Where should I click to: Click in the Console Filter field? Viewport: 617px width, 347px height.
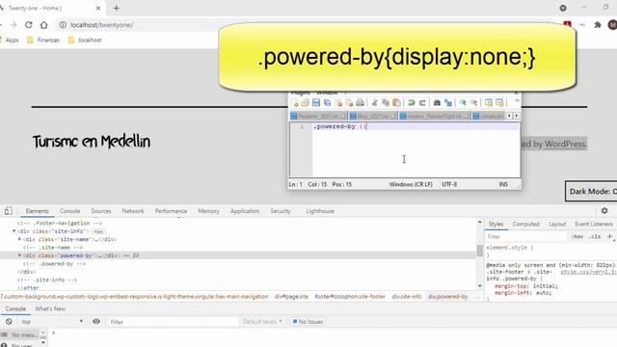(174, 321)
